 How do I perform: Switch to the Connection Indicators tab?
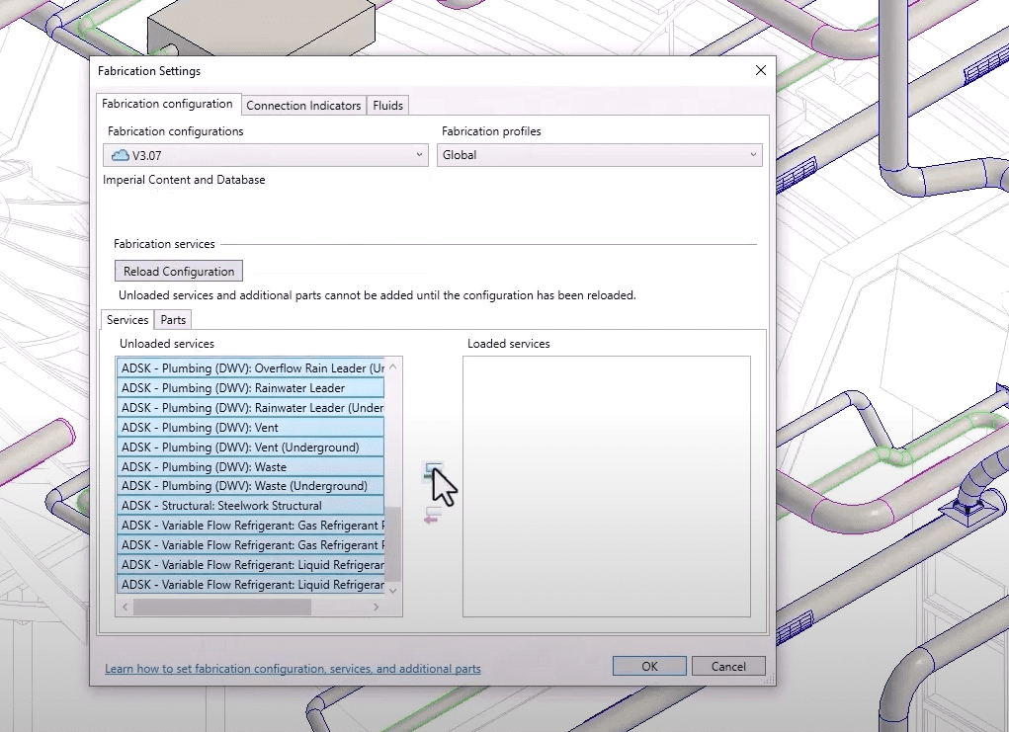(x=303, y=106)
